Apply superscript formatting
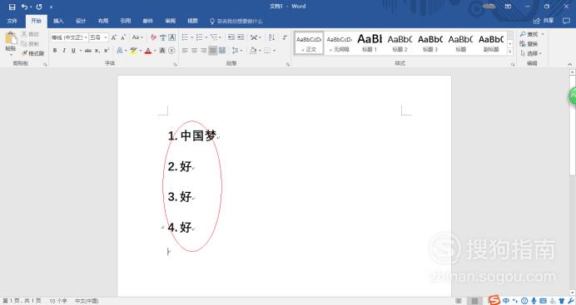 107,51
